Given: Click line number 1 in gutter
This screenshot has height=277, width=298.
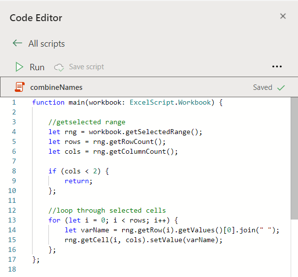Looking at the screenshot, I should point(14,102).
